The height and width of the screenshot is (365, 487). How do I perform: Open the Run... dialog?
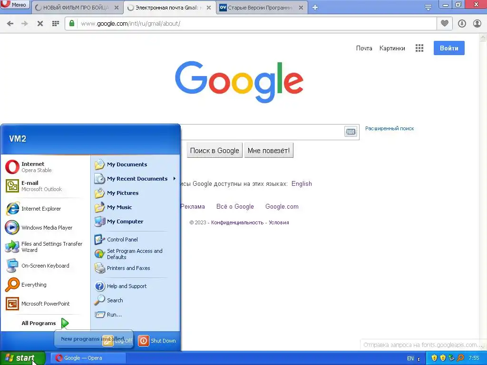[x=136, y=315]
